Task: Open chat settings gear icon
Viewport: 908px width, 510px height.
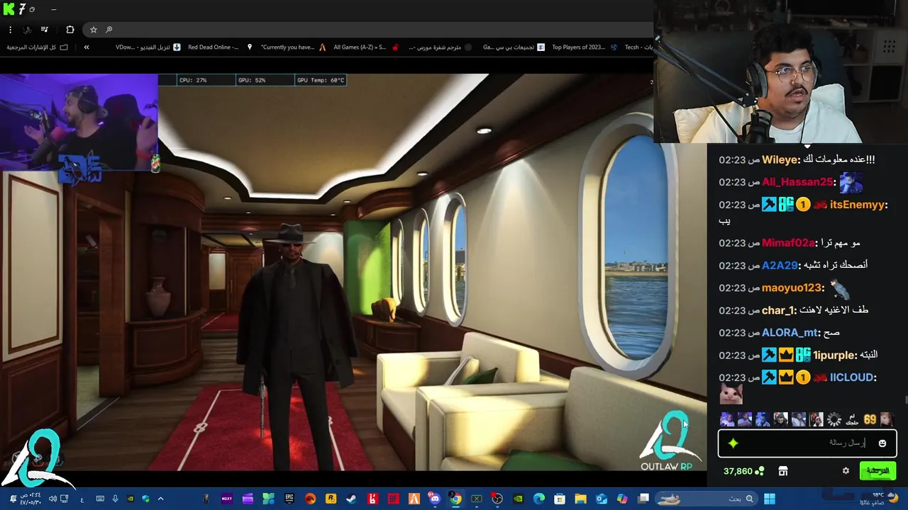Action: click(x=846, y=471)
